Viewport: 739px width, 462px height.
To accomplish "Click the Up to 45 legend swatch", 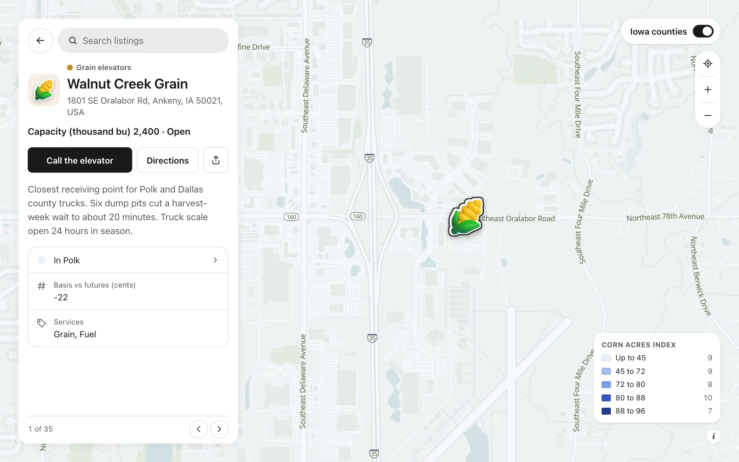I will click(606, 358).
